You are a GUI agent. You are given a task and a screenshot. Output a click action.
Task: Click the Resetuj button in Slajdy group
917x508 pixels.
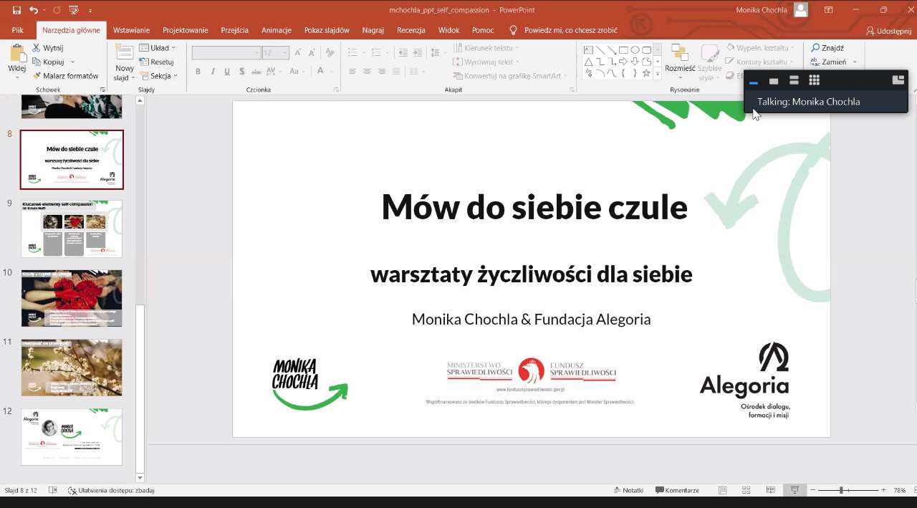[x=157, y=62]
